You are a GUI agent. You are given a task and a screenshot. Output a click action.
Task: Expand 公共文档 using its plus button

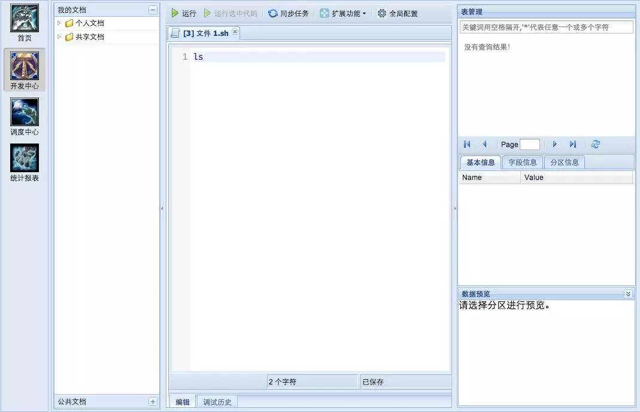(154, 401)
